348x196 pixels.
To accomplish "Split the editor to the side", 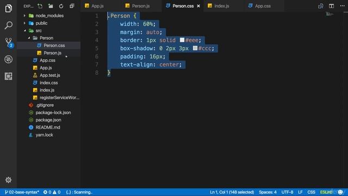I will tap(331, 6).
